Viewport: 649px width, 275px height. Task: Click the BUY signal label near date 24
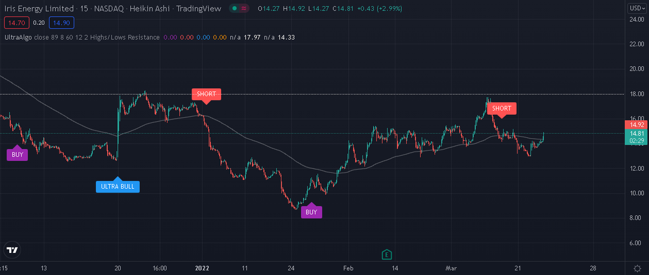pos(312,212)
